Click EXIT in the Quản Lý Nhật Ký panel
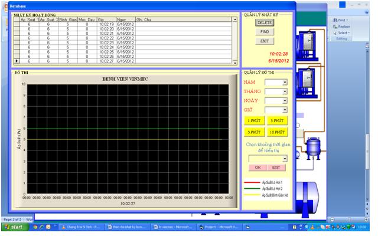The height and width of the screenshot is (236, 378). (x=265, y=41)
